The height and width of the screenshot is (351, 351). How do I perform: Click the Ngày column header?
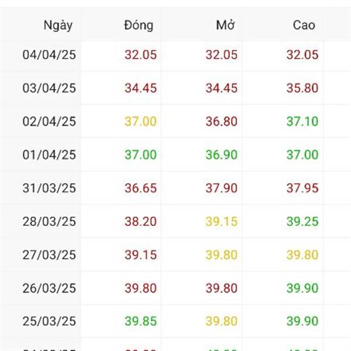click(58, 25)
